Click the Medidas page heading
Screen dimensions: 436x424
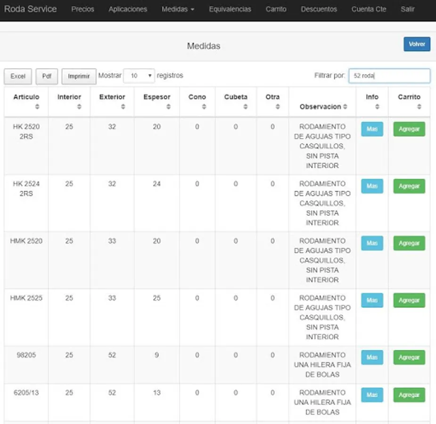pyautogui.click(x=204, y=46)
